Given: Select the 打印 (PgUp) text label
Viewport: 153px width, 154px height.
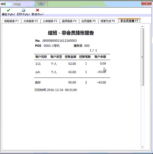Looking at the screenshot, I should tap(23, 14).
